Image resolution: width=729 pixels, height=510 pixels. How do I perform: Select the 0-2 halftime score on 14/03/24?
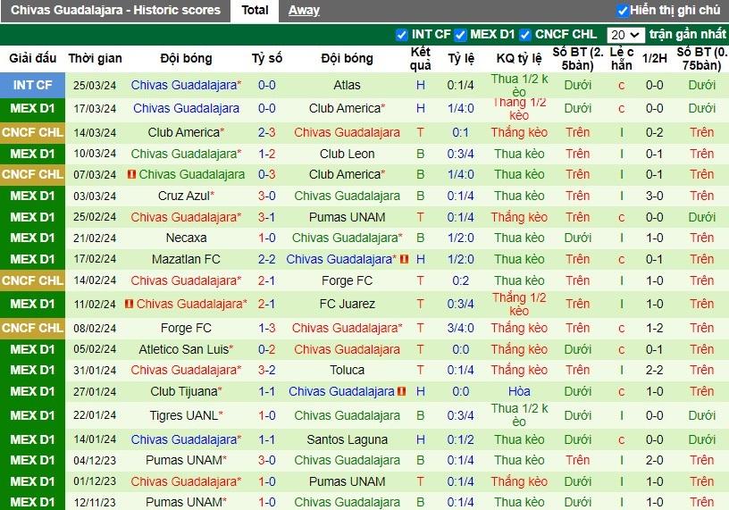[654, 132]
